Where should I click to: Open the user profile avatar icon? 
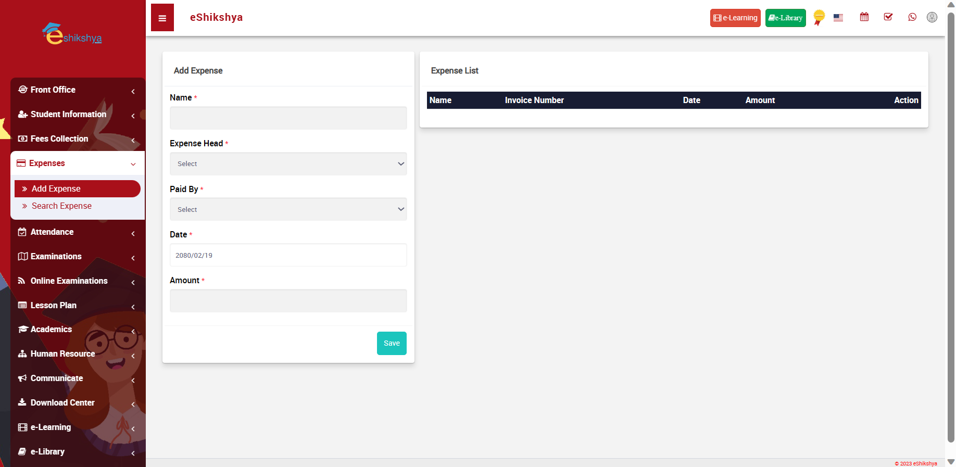tap(932, 17)
